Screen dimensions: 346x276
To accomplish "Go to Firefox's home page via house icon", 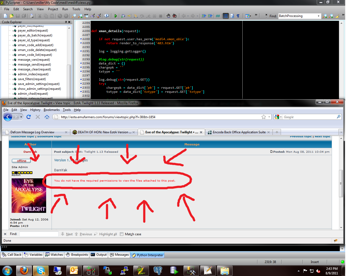I will tap(47, 117).
